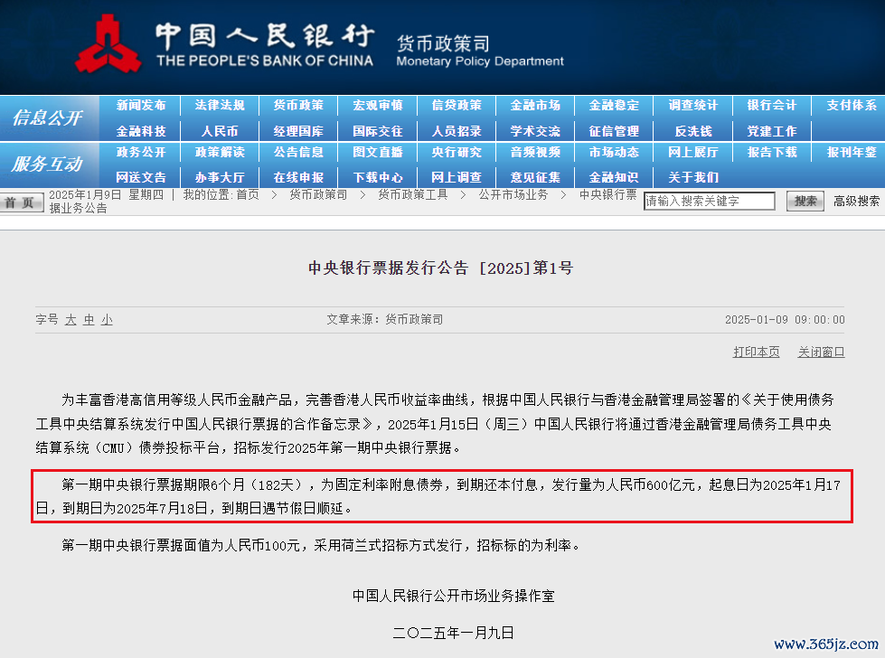Open 公告信息 under 服务互动
Screen dimensions: 885x658
[298, 152]
